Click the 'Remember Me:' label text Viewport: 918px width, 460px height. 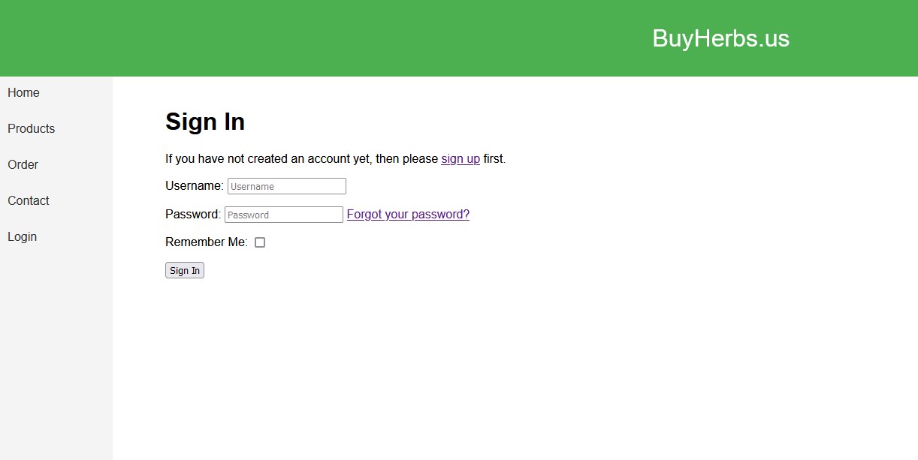pos(206,242)
